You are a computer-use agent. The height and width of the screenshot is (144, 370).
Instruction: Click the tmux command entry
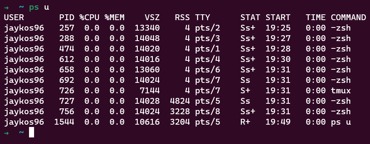pos(341,91)
